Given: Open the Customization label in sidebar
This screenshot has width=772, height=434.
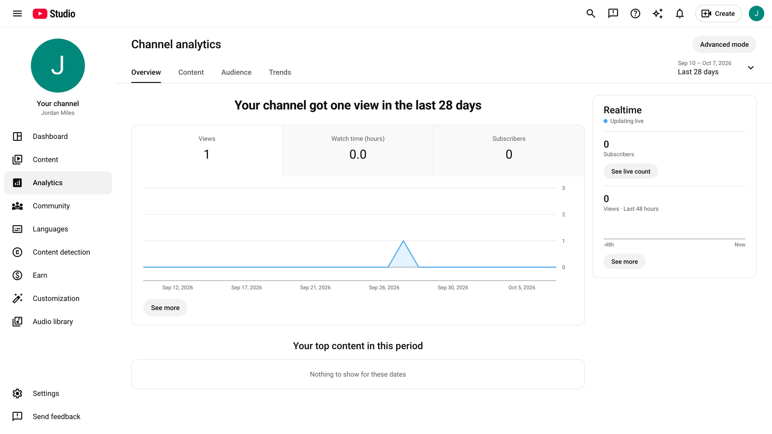Looking at the screenshot, I should point(56,299).
